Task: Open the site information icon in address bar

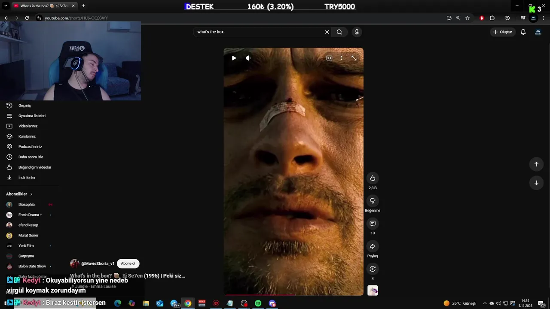Action: coord(39,18)
